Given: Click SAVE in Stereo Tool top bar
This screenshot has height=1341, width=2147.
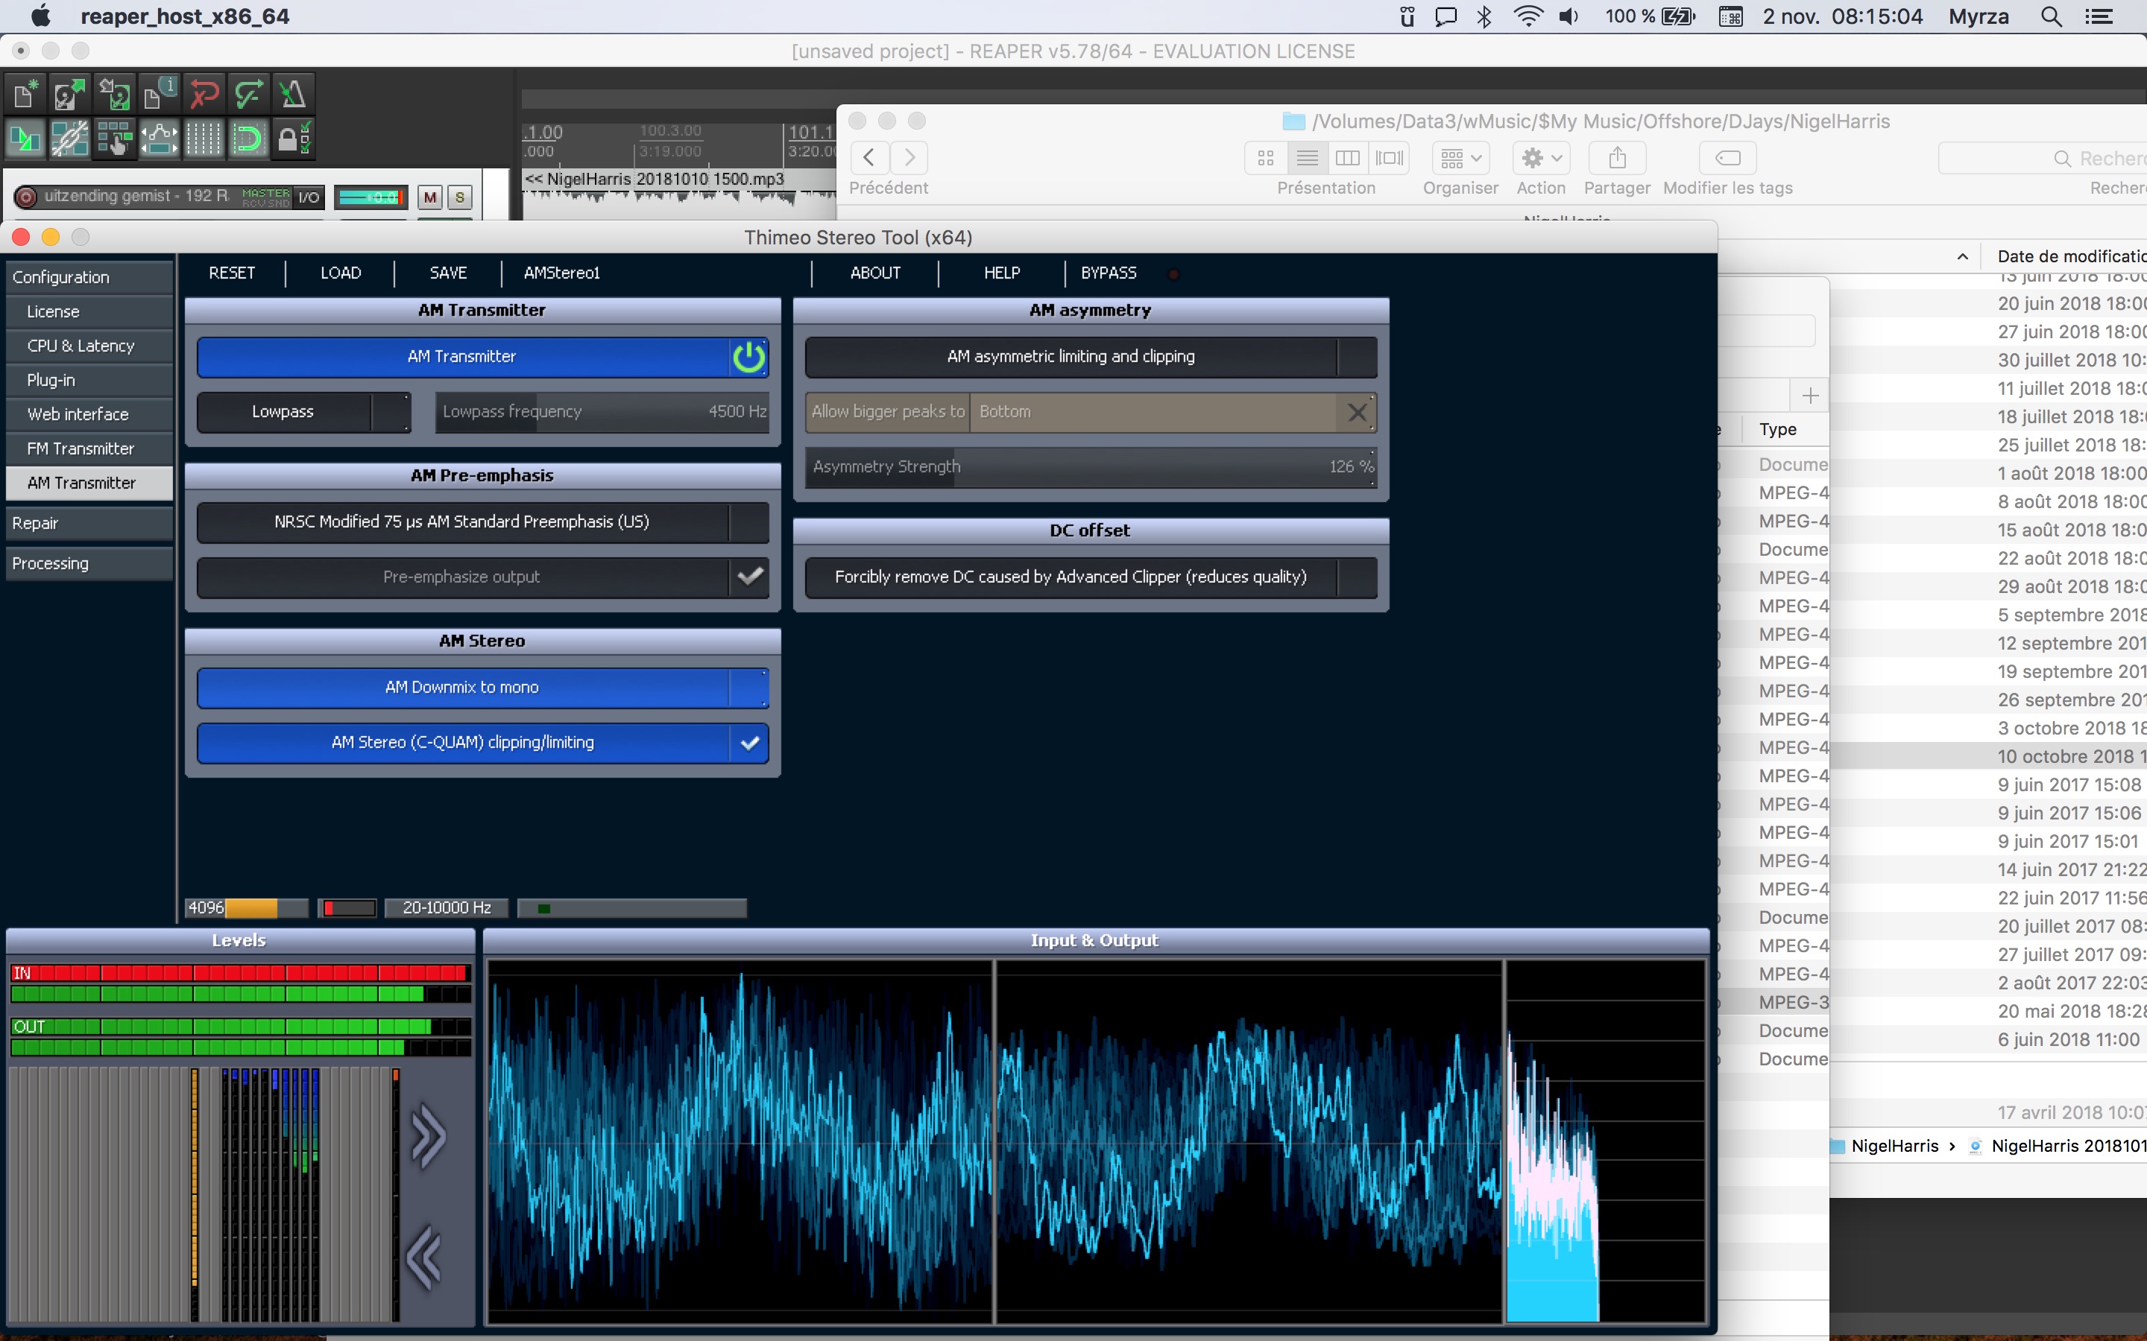Looking at the screenshot, I should 448,273.
